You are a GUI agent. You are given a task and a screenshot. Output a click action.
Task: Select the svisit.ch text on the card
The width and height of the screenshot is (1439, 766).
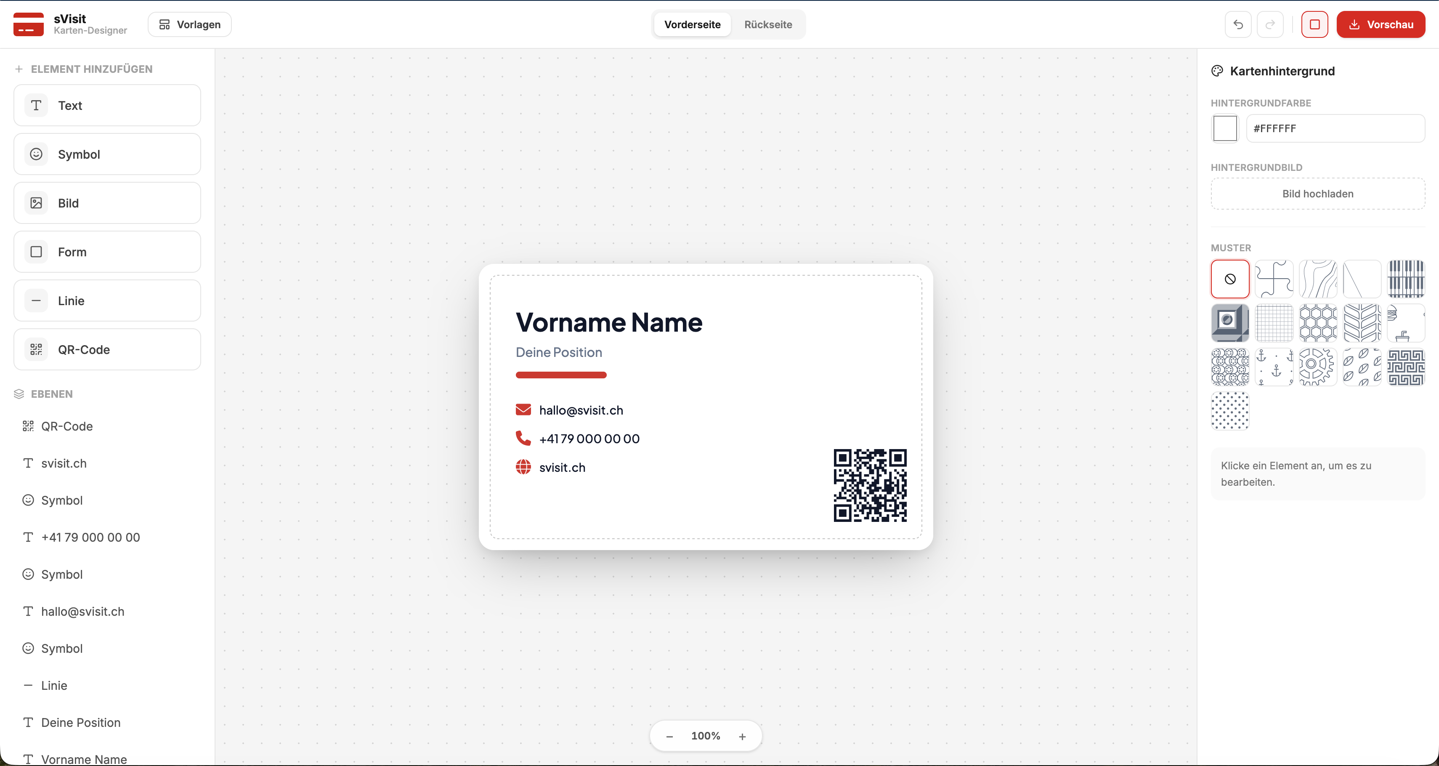coord(562,468)
